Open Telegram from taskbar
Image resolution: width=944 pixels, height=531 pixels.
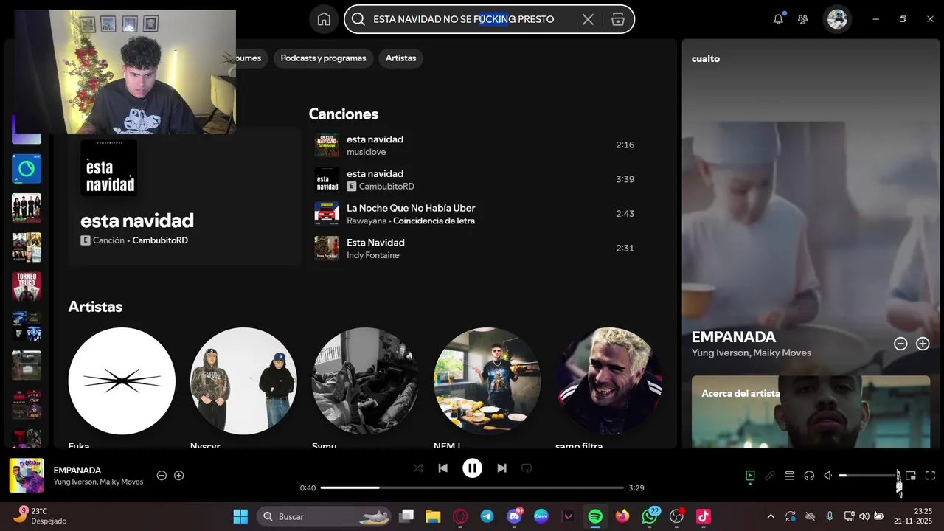487,516
